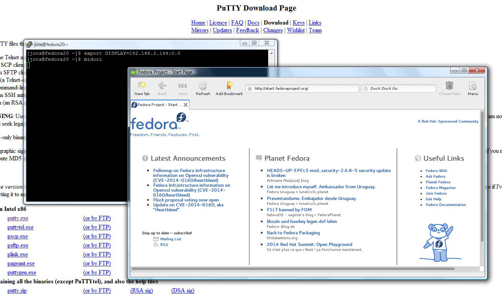Open Update on CVE-2014-0160 Heartbleed announcement

pos(188,207)
